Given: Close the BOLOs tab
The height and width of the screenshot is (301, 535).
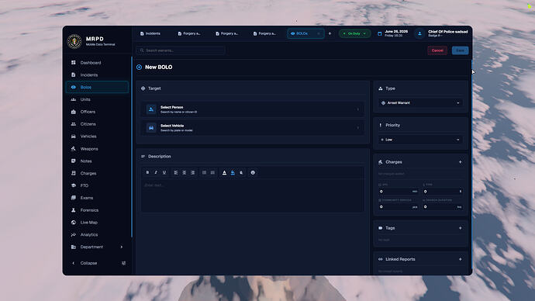Looking at the screenshot, I should (x=319, y=33).
